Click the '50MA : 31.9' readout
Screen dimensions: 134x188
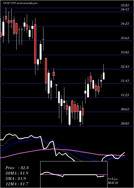pyautogui.click(x=17, y=173)
